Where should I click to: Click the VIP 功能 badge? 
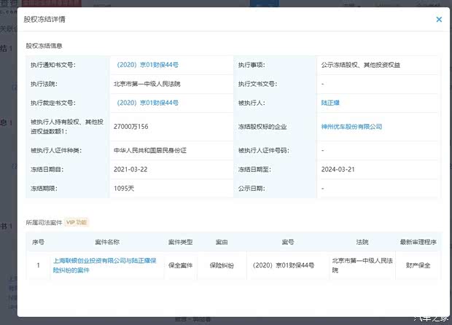pyautogui.click(x=77, y=222)
